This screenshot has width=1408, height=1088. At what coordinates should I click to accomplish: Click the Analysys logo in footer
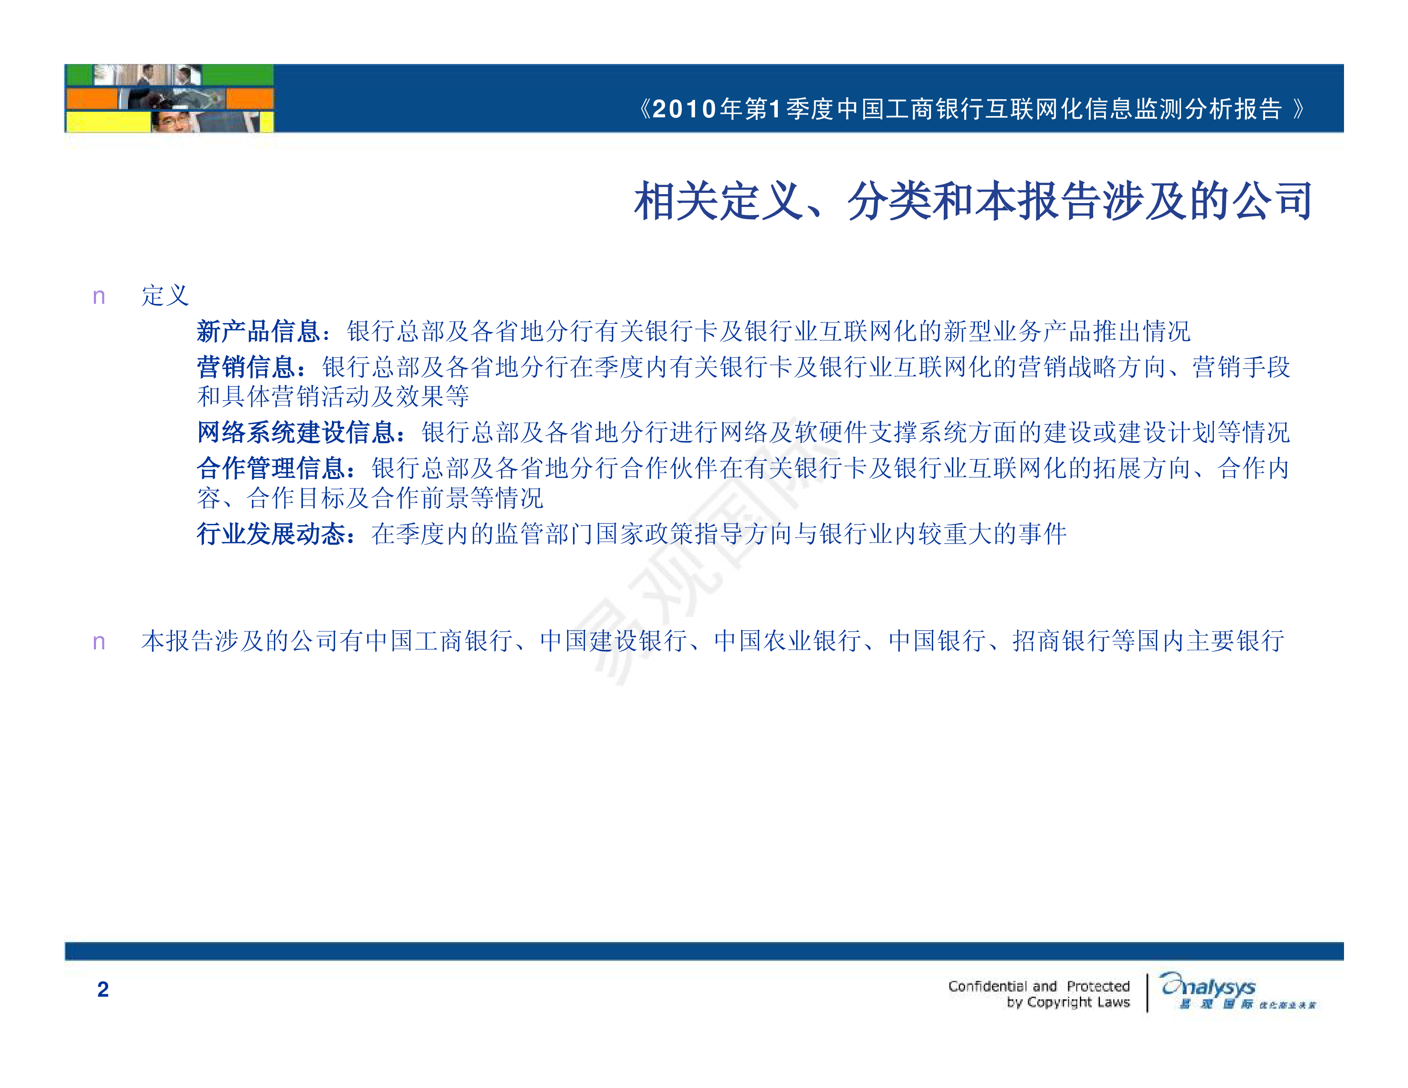coord(1237,991)
